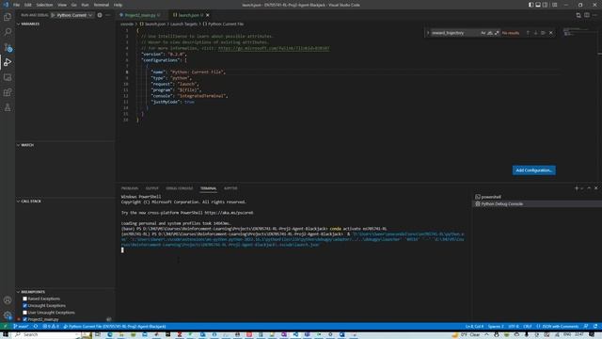Click the main branch in status bar
602x339 pixels.
tap(21, 327)
